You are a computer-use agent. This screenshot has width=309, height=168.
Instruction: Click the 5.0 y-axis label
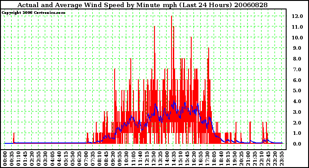click(297, 90)
